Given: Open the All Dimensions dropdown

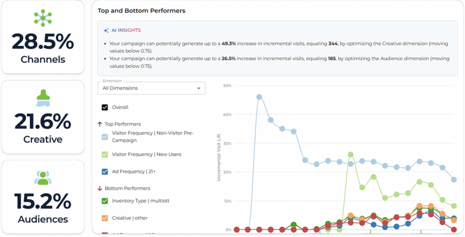Looking at the screenshot, I should (x=151, y=88).
